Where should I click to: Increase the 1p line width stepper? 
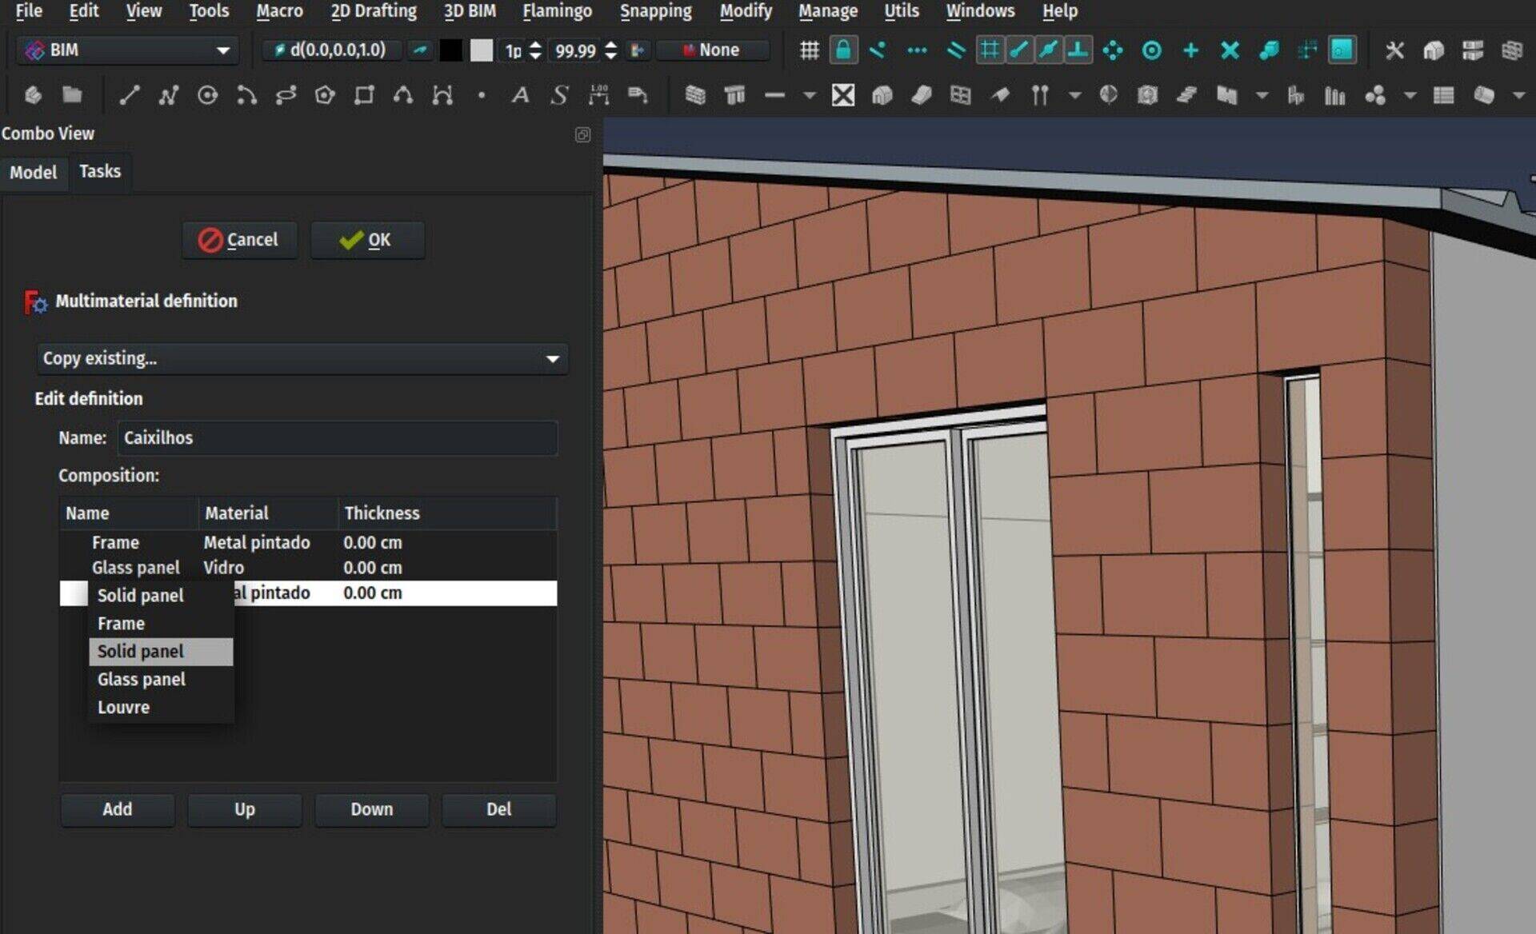[x=535, y=45]
